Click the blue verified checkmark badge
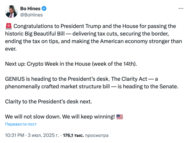 tap(44, 8)
